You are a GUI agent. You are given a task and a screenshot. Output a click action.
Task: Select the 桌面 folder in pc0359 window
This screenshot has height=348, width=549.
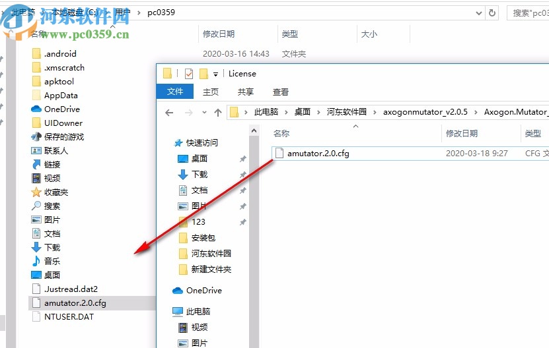coord(52,275)
